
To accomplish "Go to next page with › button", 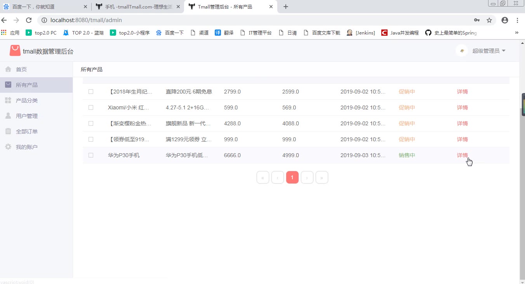I will [x=307, y=177].
